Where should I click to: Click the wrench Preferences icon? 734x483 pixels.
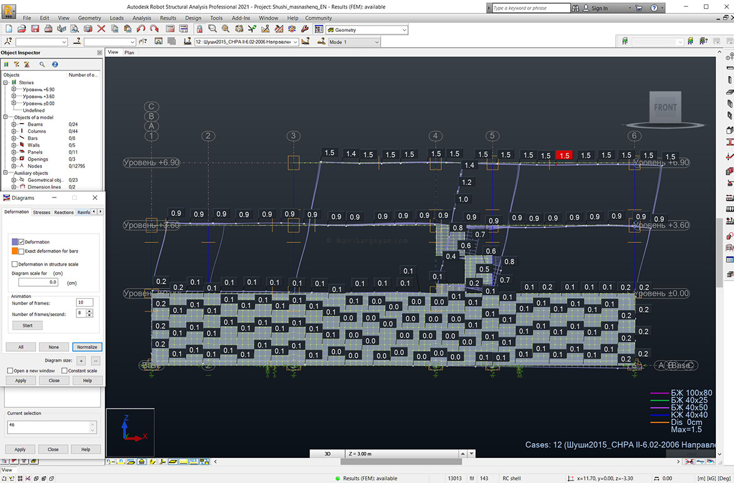point(304,29)
